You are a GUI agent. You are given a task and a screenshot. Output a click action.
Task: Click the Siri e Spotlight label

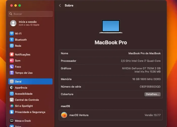pyautogui.click(x=24, y=106)
